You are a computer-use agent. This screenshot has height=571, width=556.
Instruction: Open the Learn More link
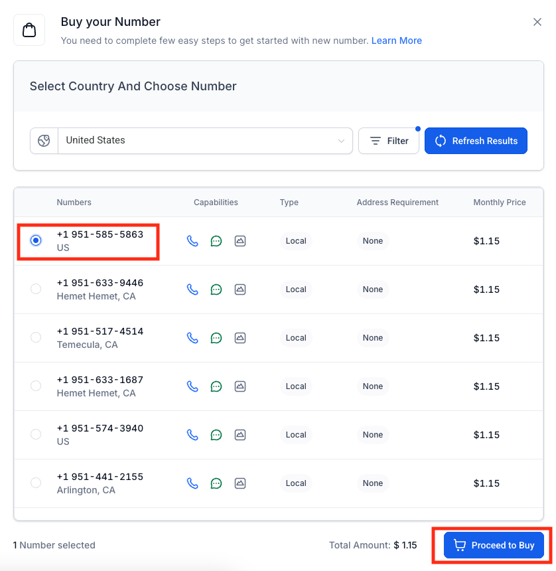(396, 41)
